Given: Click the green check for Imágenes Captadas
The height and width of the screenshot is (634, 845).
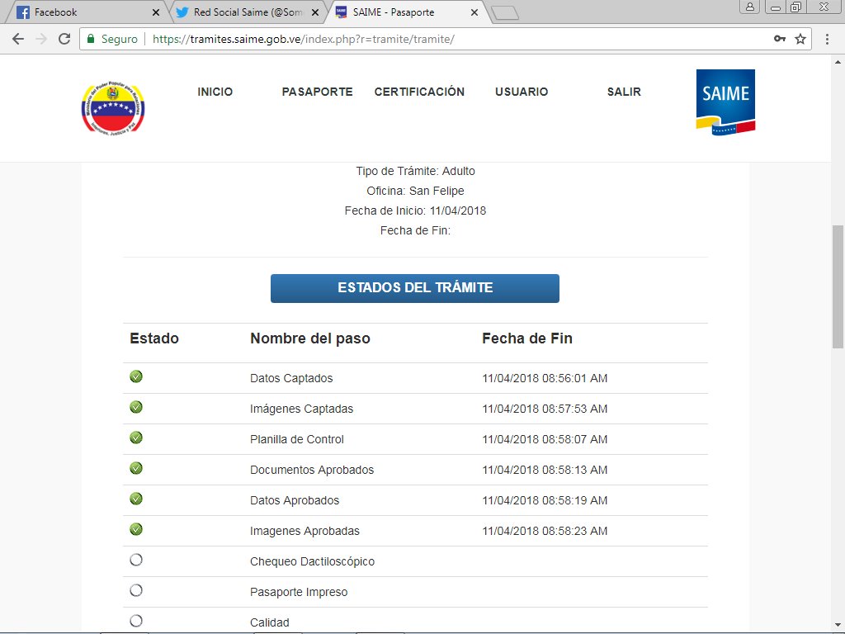Looking at the screenshot, I should [136, 407].
